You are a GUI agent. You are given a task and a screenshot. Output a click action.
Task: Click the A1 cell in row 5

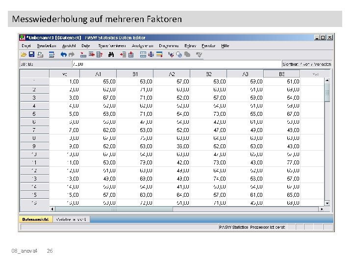98,114
